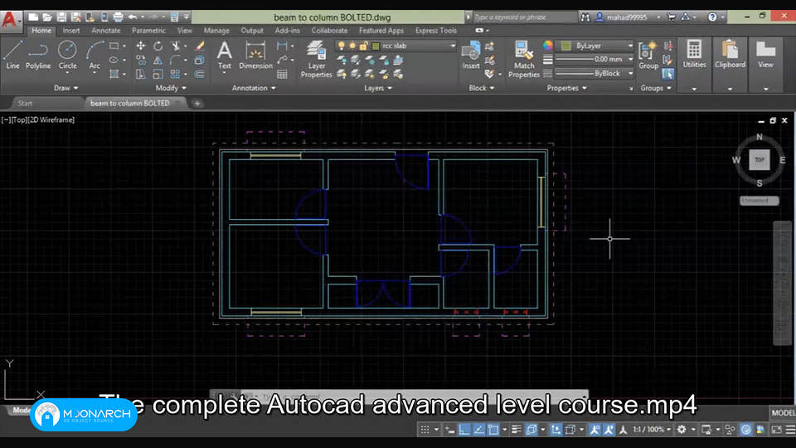The height and width of the screenshot is (448, 796).
Task: Open the Express Tools tab
Action: (435, 31)
